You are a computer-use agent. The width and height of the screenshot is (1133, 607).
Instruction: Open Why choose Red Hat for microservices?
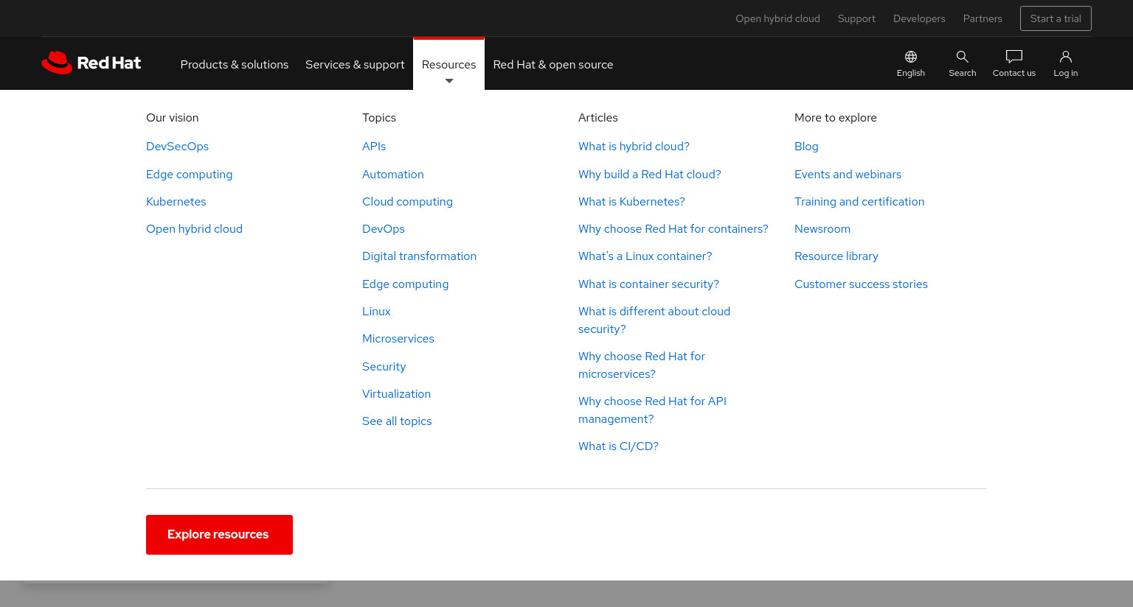click(642, 365)
